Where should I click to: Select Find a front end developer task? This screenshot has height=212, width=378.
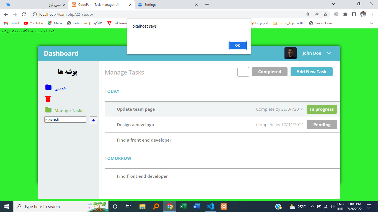pos(144,140)
